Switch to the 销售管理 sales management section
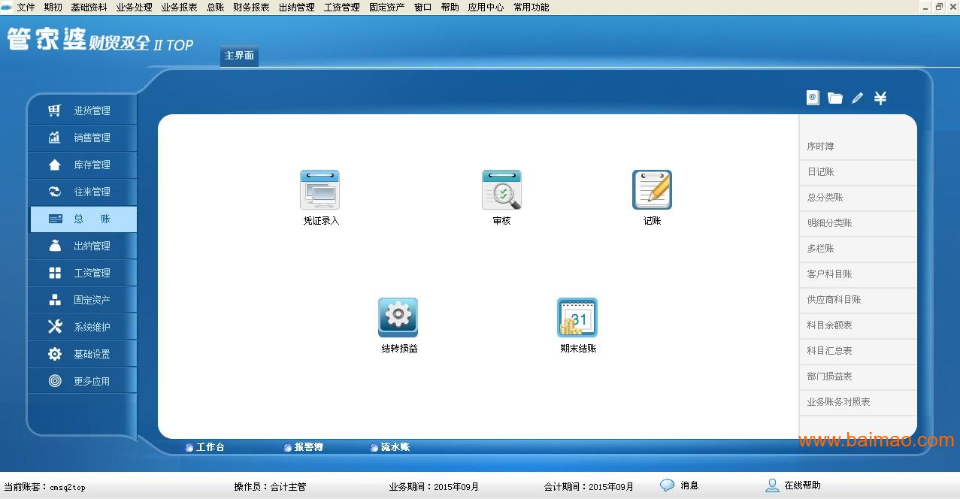The width and height of the screenshot is (960, 499). [x=83, y=138]
